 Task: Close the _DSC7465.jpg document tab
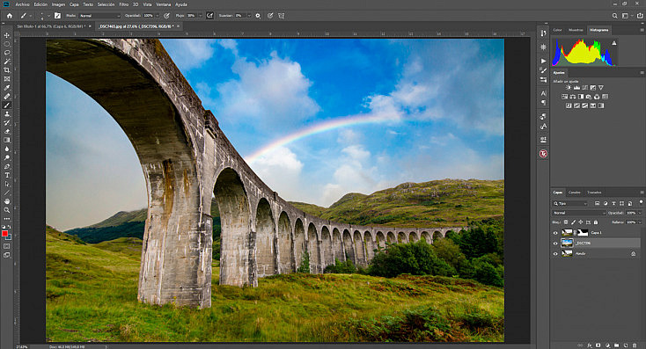click(x=179, y=26)
